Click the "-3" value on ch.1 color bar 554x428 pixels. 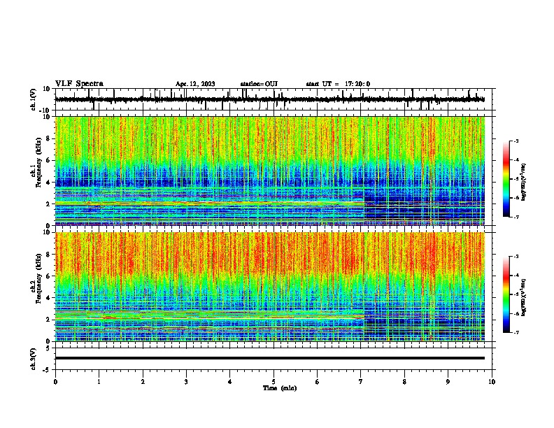[516, 141]
